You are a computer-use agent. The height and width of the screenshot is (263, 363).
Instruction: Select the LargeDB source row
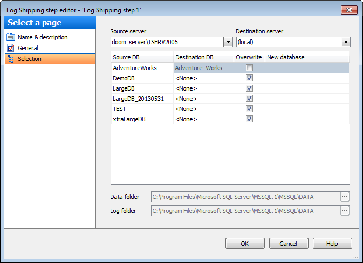(142, 88)
